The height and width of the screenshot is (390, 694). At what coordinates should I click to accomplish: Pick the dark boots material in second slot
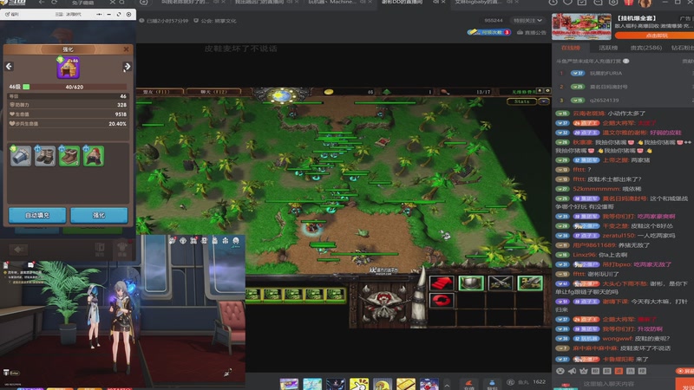[x=45, y=156]
